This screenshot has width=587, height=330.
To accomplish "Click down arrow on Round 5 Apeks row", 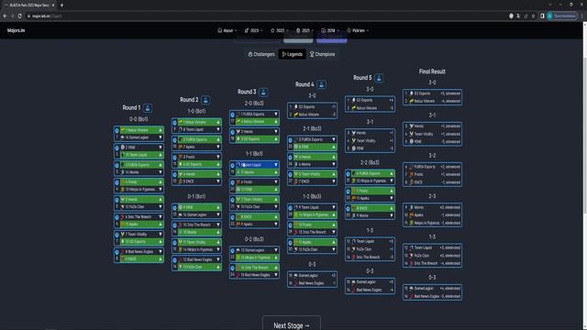I will click(392, 198).
